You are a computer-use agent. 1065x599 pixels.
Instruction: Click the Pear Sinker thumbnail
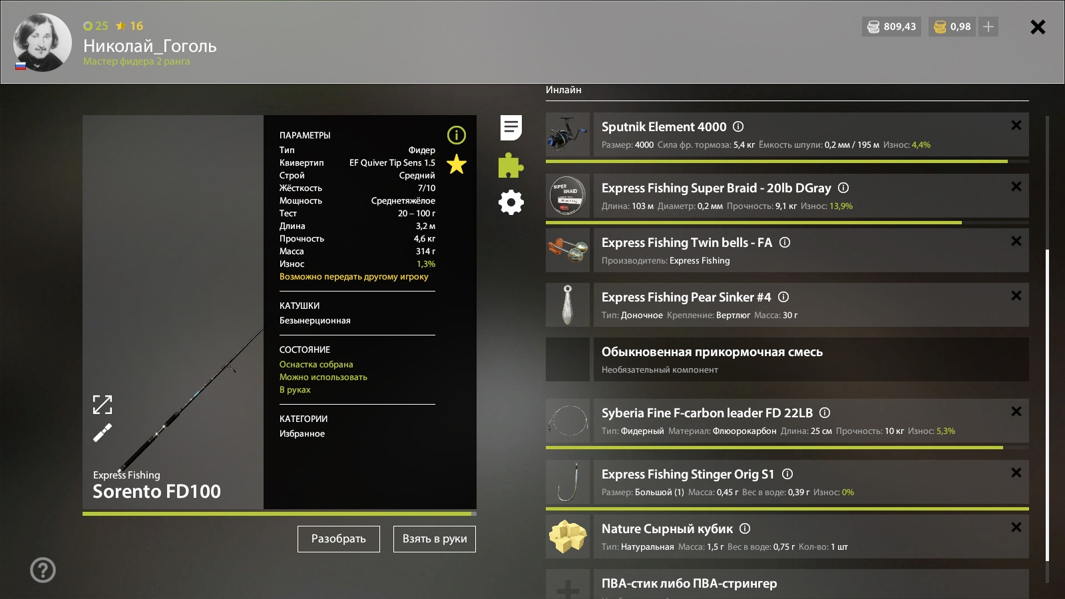[568, 305]
